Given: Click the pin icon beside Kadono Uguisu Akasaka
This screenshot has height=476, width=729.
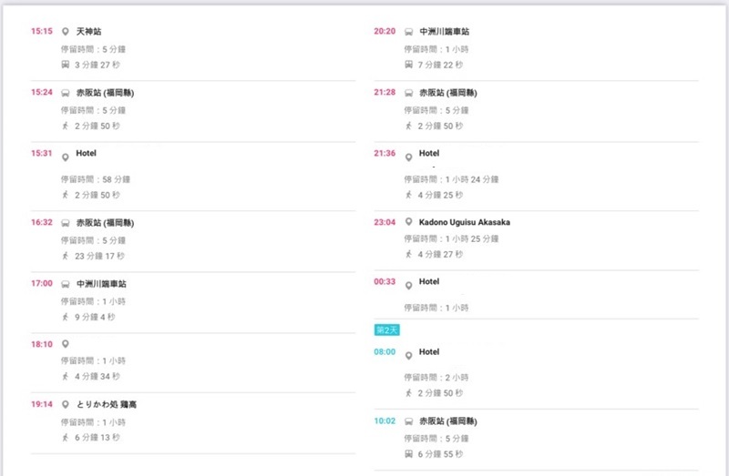Looking at the screenshot, I should coord(409,222).
